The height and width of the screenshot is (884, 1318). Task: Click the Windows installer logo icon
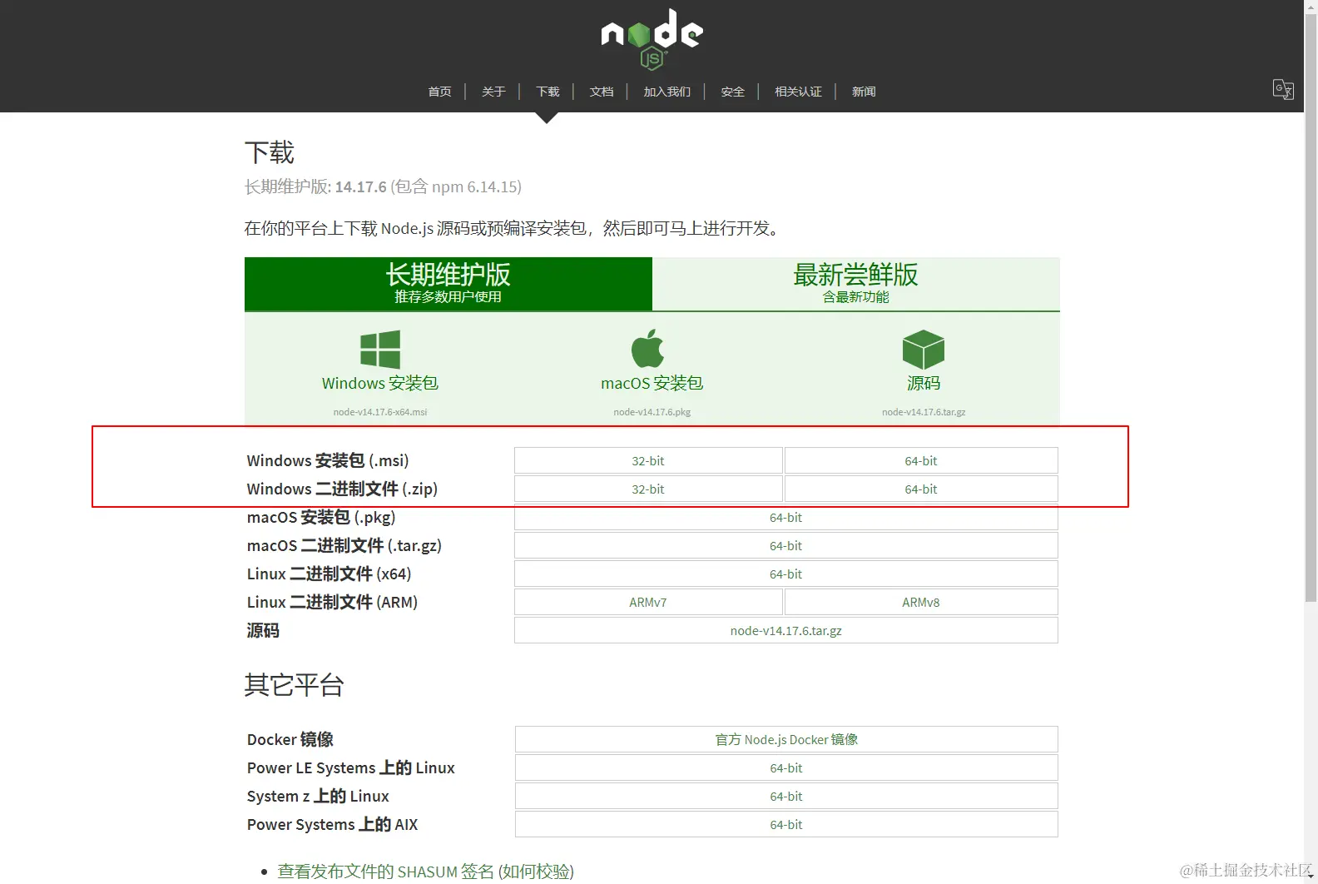(380, 349)
